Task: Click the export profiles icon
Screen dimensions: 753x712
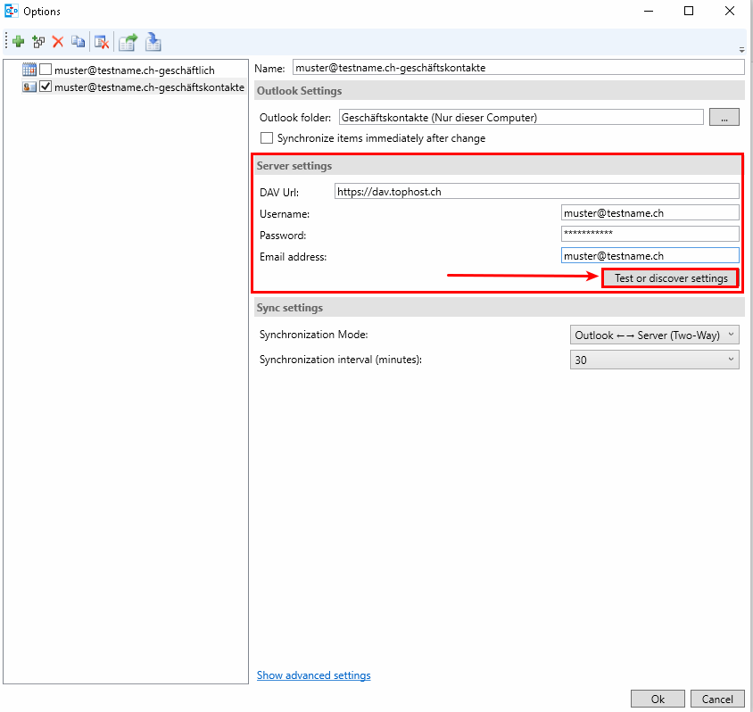Action: click(x=128, y=41)
